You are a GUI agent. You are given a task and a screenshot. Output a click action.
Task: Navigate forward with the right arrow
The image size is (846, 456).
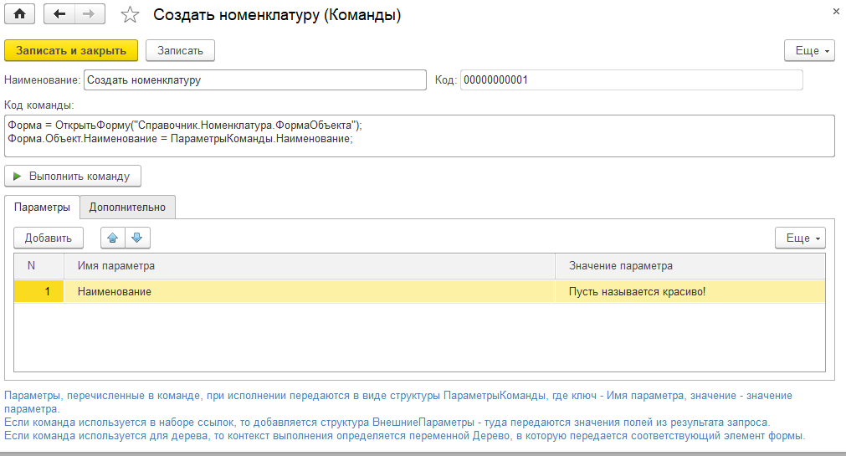(89, 14)
